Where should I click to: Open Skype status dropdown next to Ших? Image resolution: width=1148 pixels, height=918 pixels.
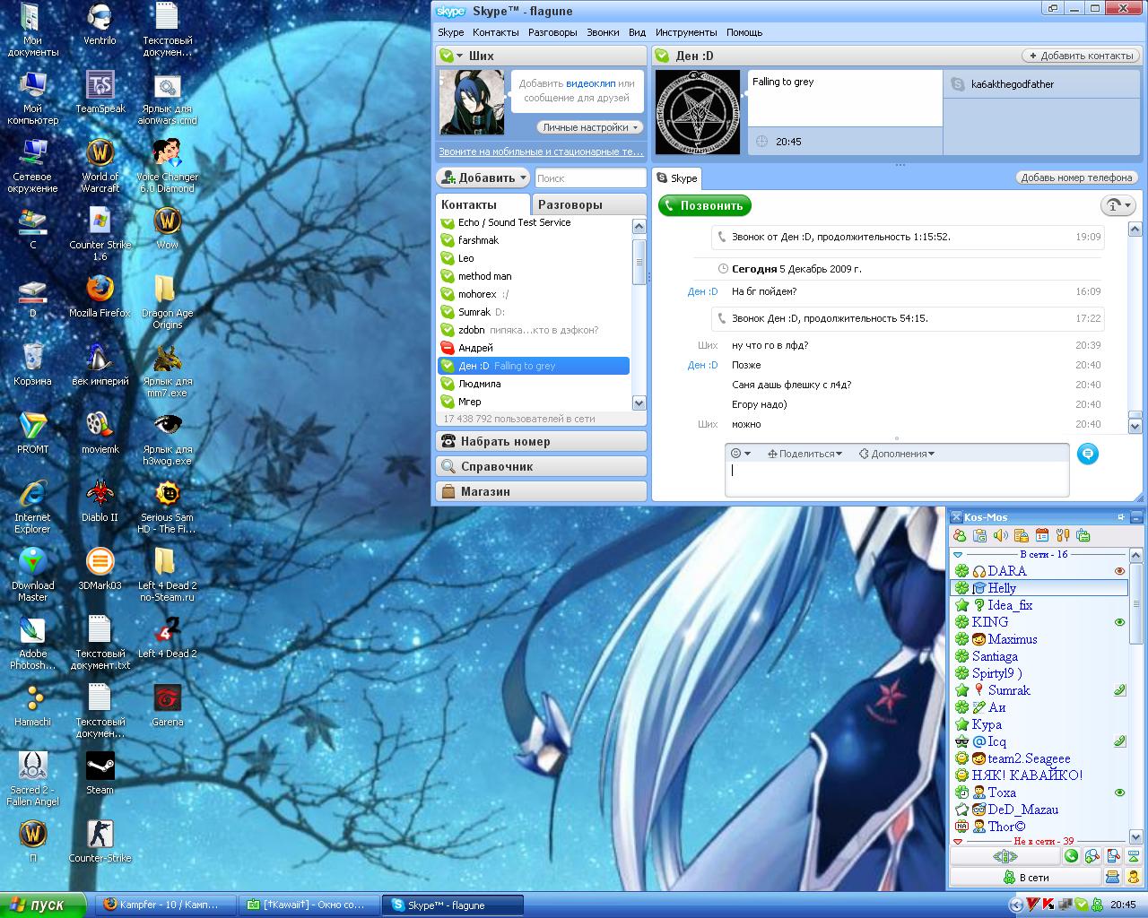point(450,56)
